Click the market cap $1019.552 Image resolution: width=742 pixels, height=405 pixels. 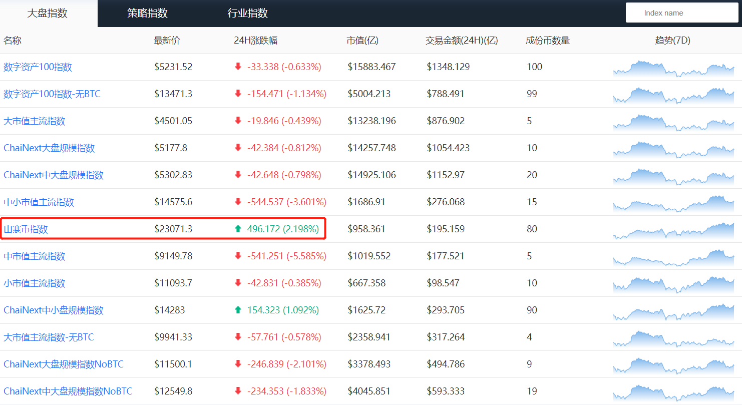point(369,256)
